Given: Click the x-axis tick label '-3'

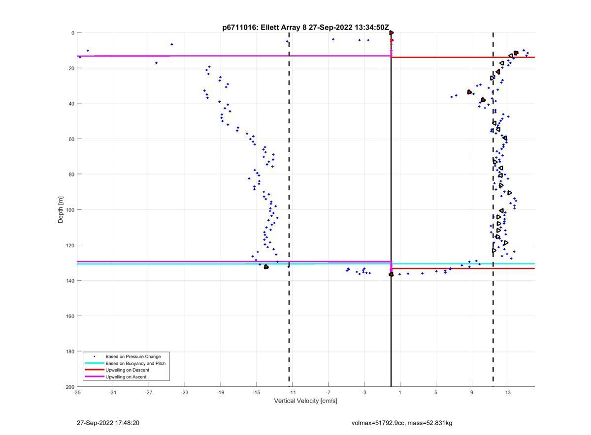Looking at the screenshot, I should coord(364,393).
